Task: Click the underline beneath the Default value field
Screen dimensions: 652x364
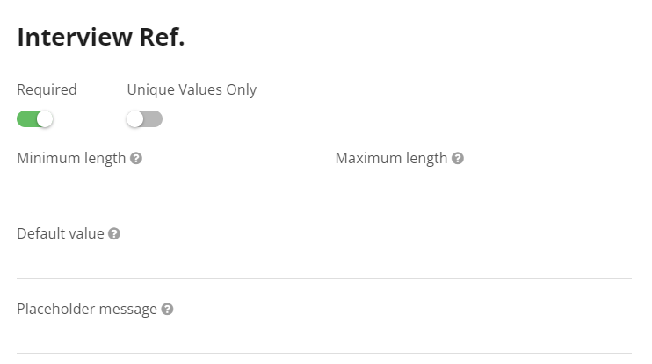Action: click(x=323, y=278)
